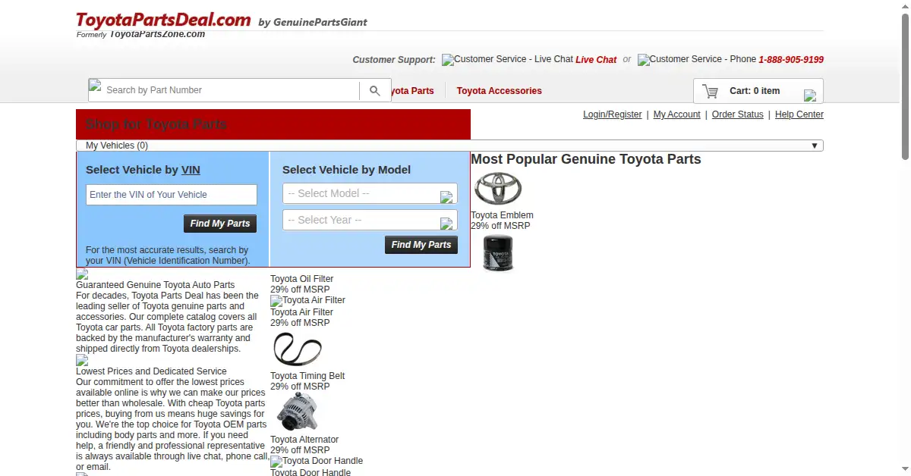Go to My Account
This screenshot has height=476, width=911.
[x=677, y=114]
